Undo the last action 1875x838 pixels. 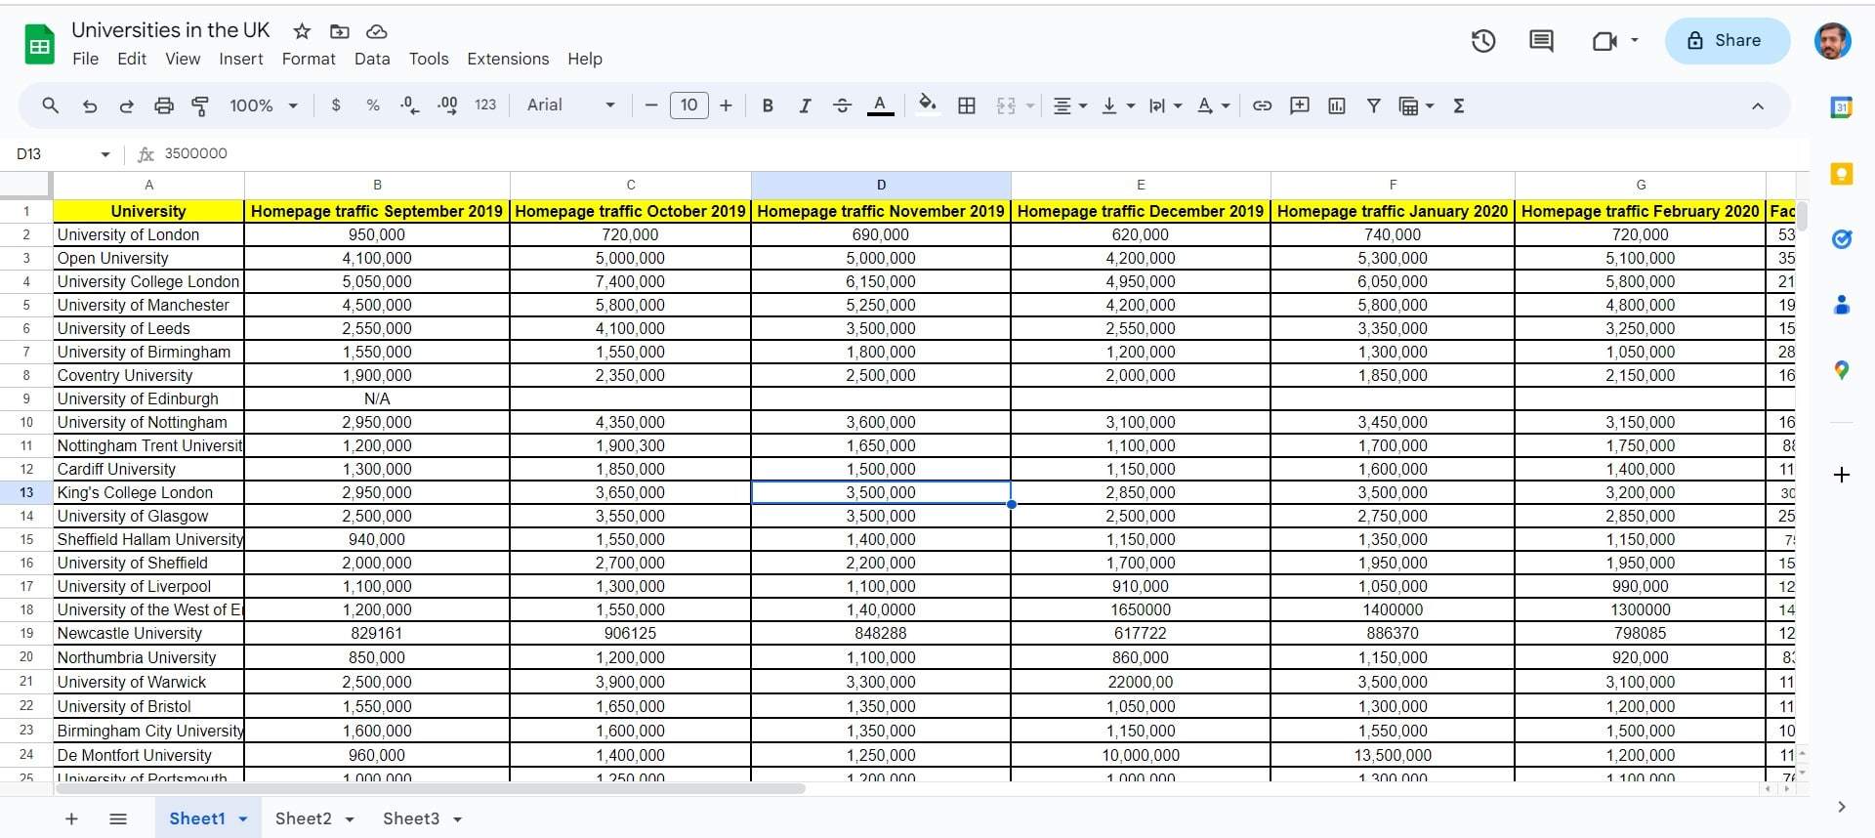tap(90, 105)
